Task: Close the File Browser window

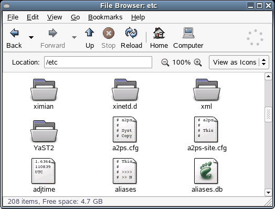Action: click(x=268, y=6)
